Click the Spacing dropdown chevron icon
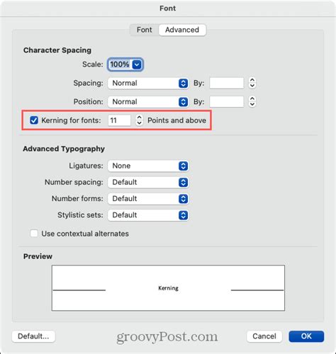The width and height of the screenshot is (336, 354). pos(183,83)
